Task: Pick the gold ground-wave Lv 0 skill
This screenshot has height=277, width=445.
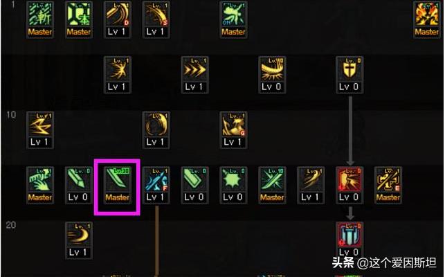Action: (x=272, y=75)
